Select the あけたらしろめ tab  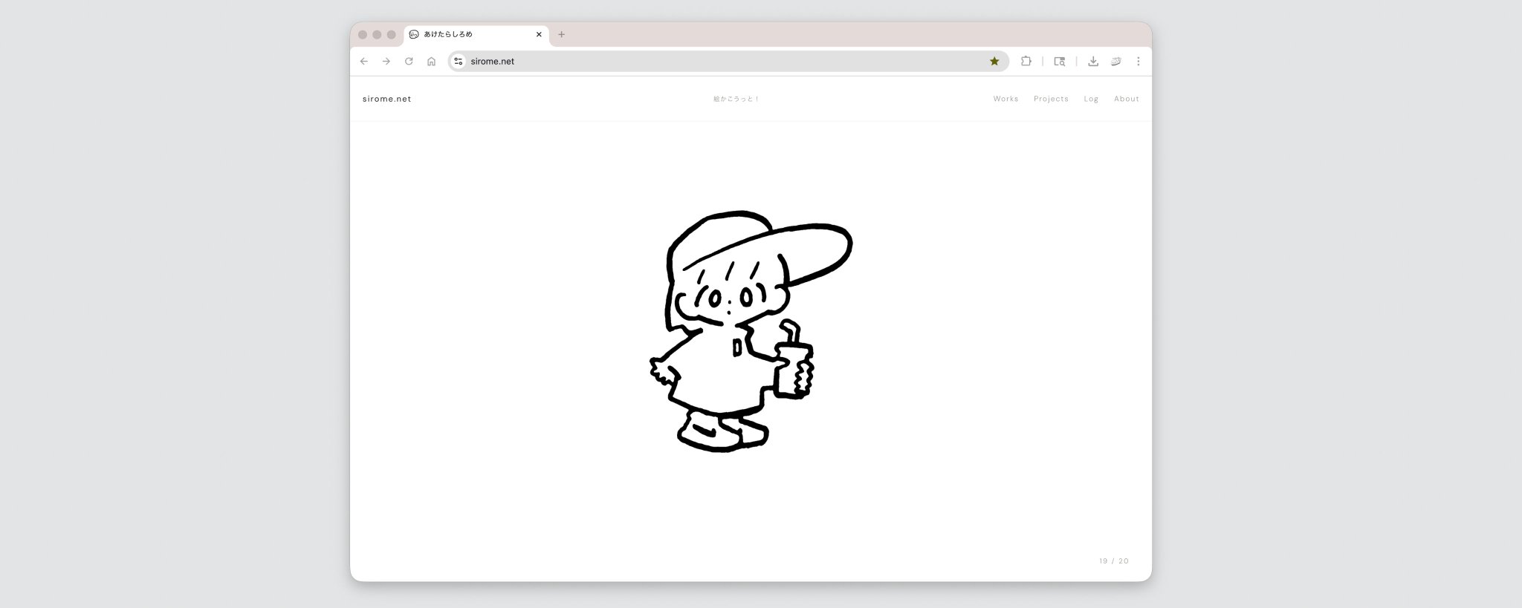click(x=476, y=34)
